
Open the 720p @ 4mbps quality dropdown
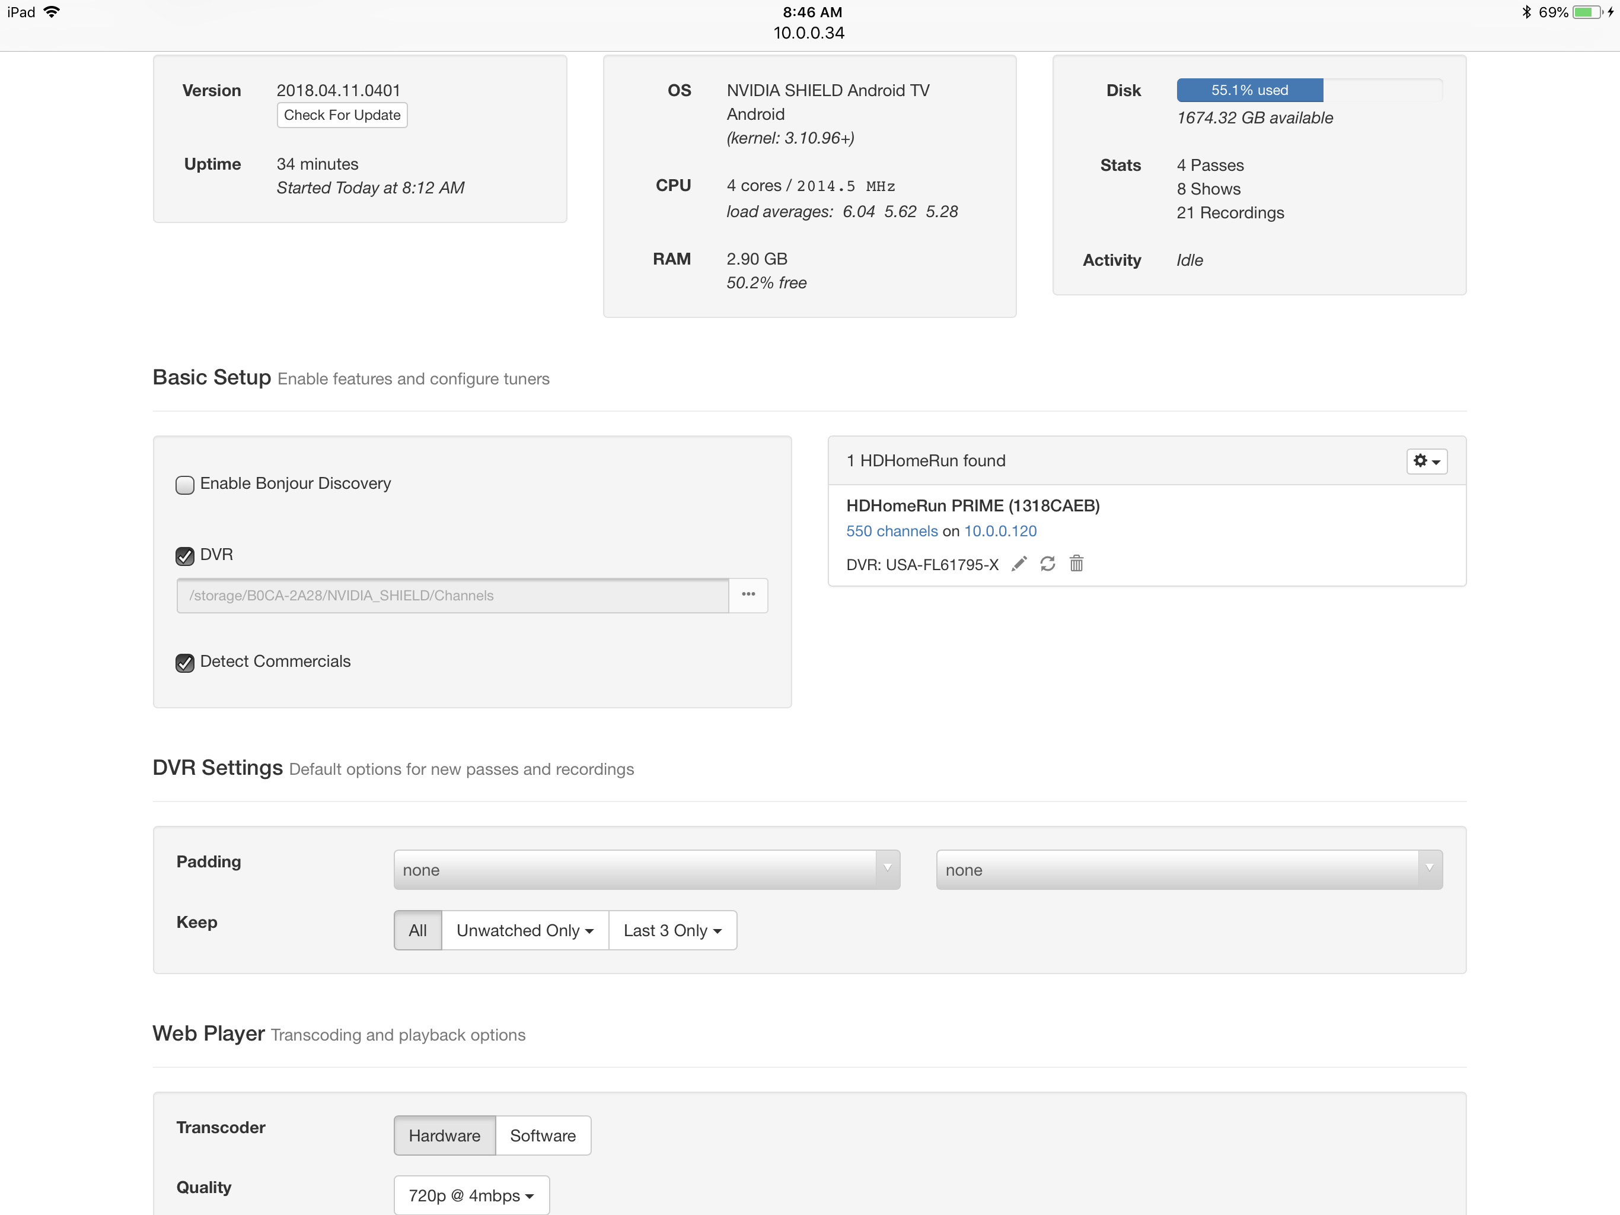471,1194
